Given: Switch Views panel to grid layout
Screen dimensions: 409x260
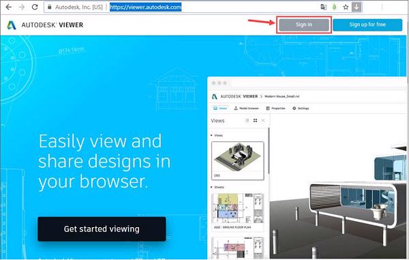Looking at the screenshot, I should coord(255,120).
